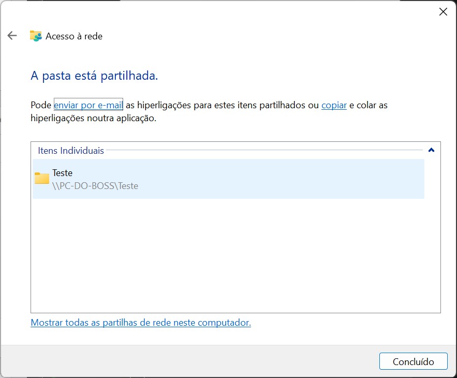Click the Acesso à rede title text

click(74, 36)
